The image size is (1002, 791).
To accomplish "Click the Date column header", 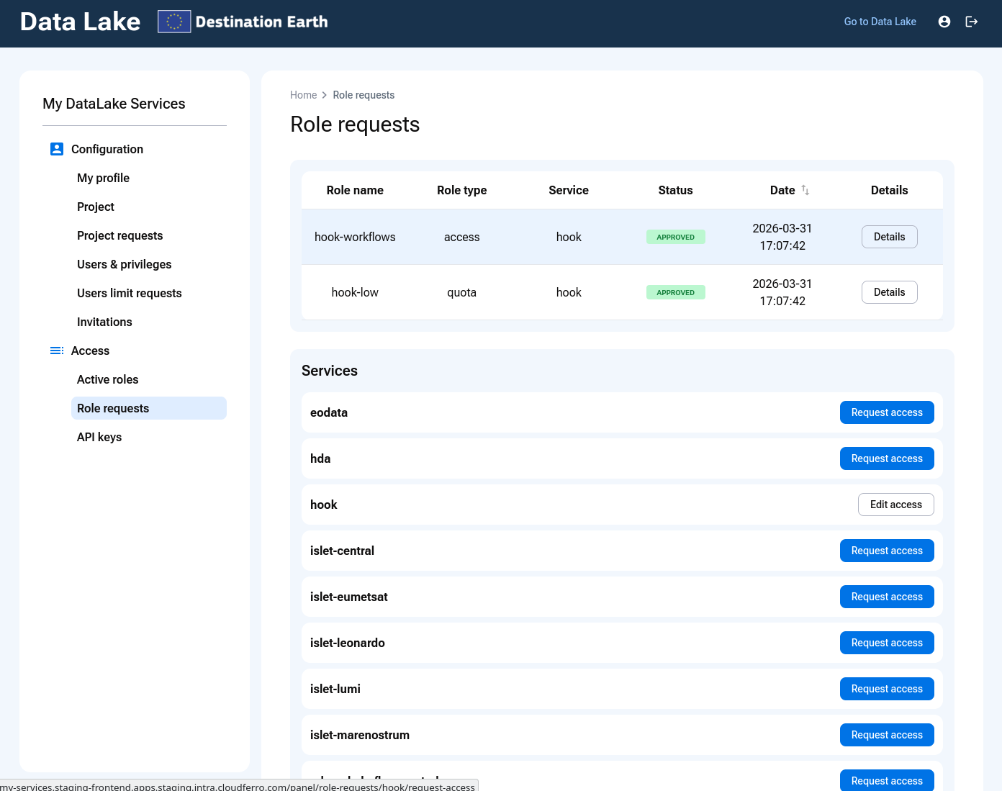I will click(782, 190).
